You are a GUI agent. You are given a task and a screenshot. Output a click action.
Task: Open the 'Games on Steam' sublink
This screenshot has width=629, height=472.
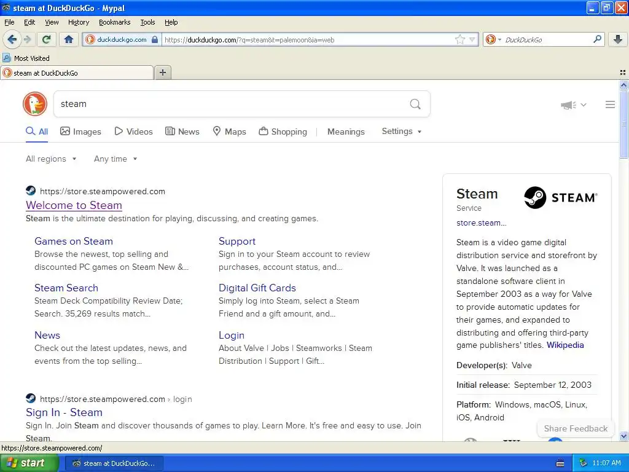(x=74, y=241)
